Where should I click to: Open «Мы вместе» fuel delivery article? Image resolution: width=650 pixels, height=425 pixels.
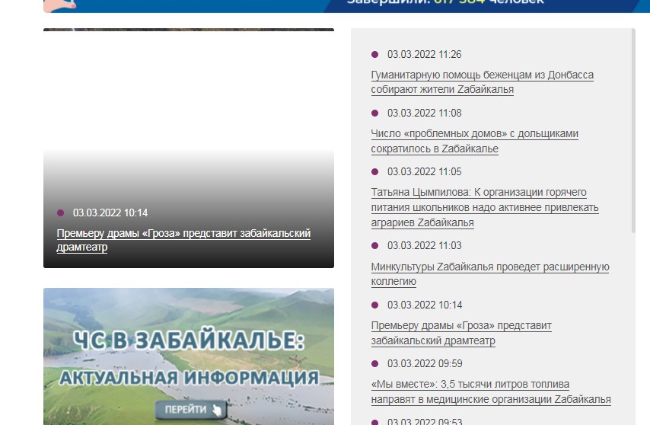pyautogui.click(x=490, y=391)
